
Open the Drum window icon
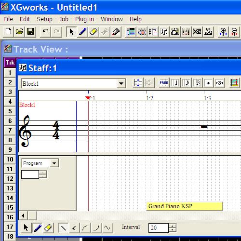[175, 32]
